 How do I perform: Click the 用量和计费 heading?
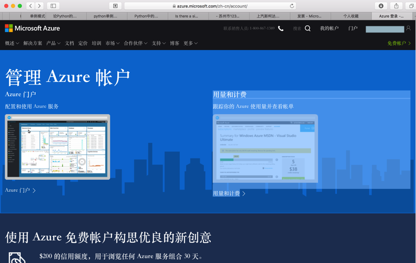click(230, 94)
